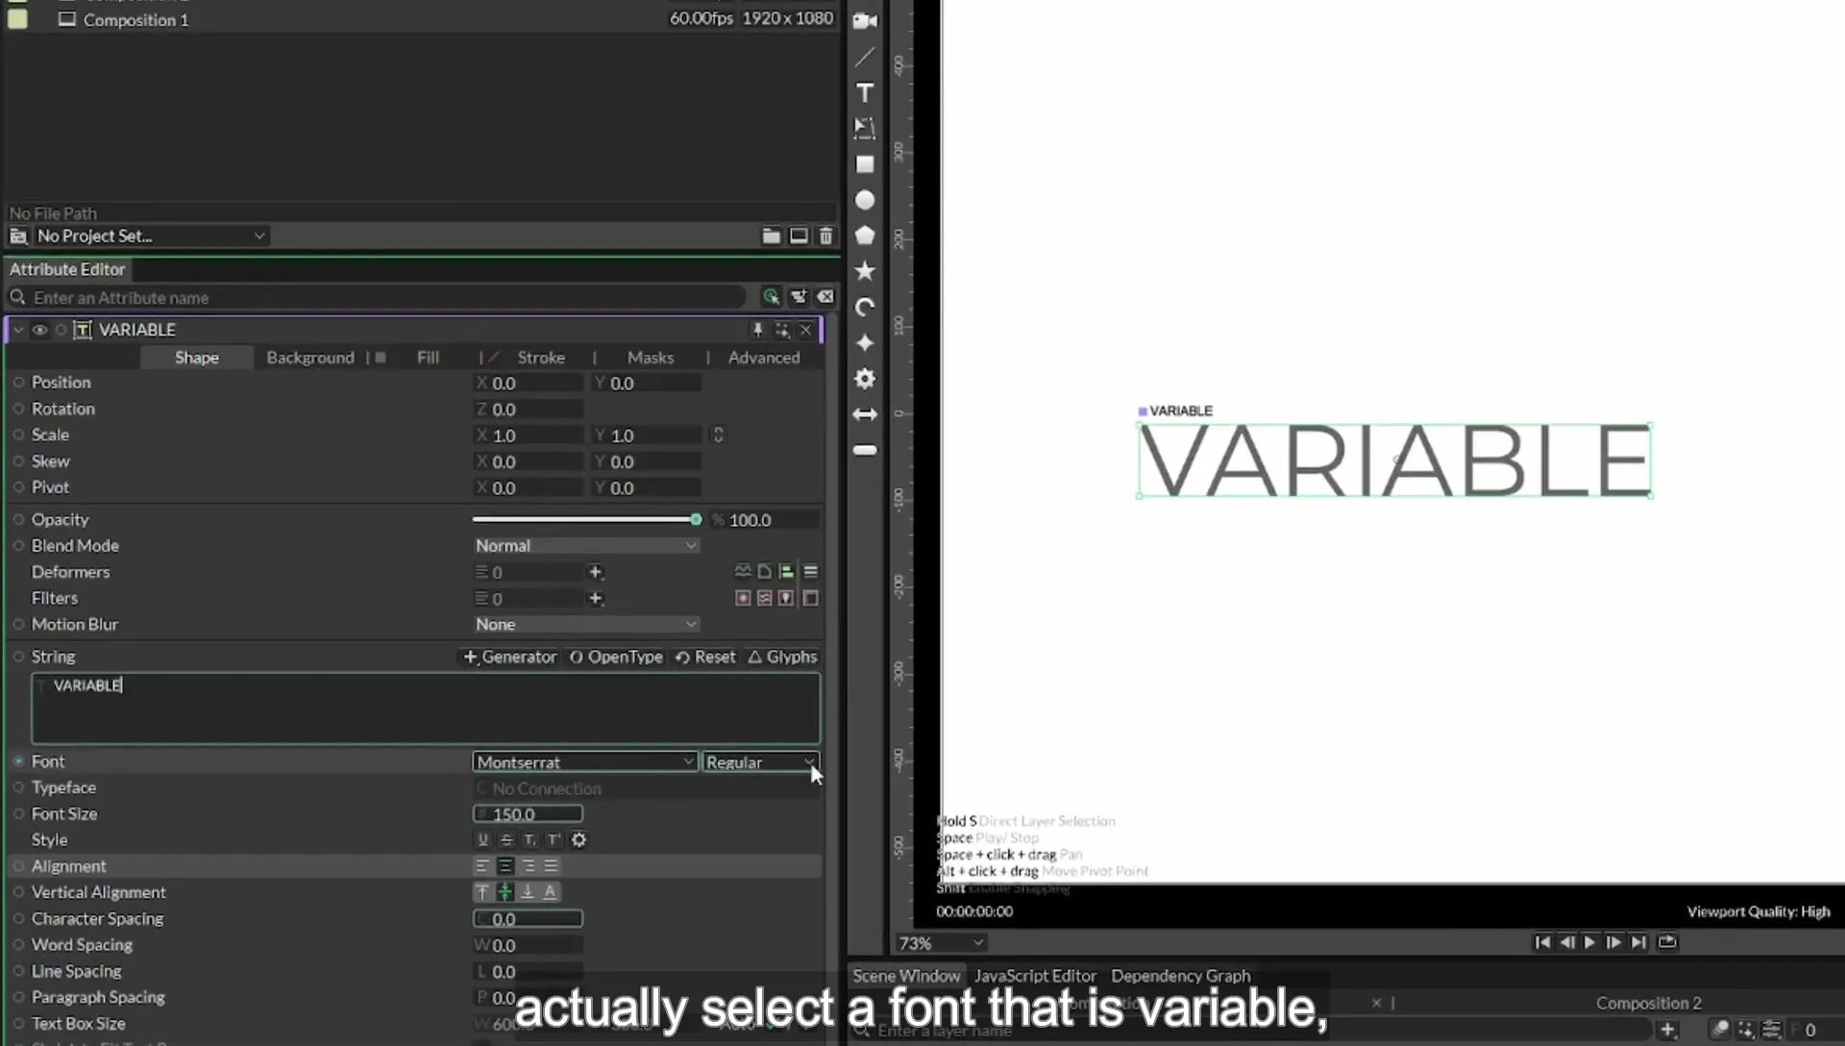Viewport: 1845px width, 1046px height.
Task: Switch to the Stroke tab
Action: point(541,357)
